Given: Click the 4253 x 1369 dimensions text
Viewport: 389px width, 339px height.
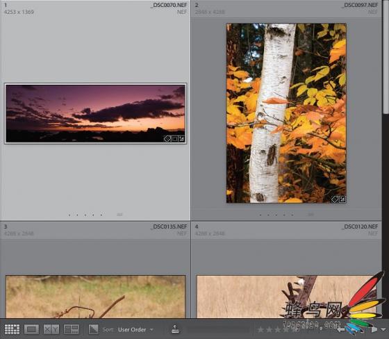Looking at the screenshot, I should point(19,12).
